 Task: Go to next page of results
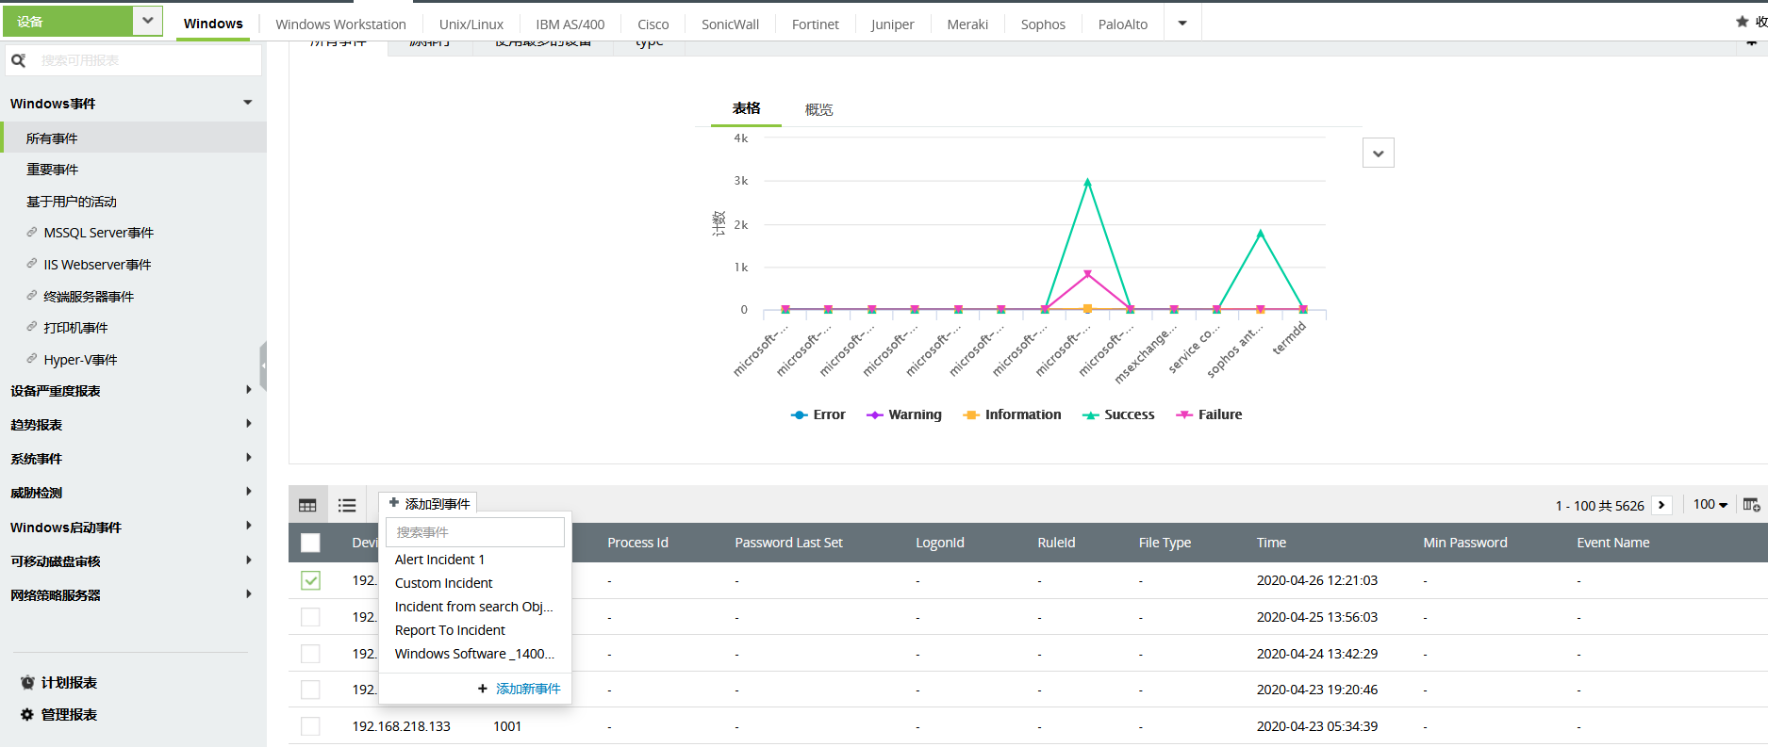click(x=1661, y=505)
